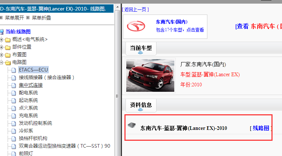Click document icon next to 发动机控制系统

(14, 123)
